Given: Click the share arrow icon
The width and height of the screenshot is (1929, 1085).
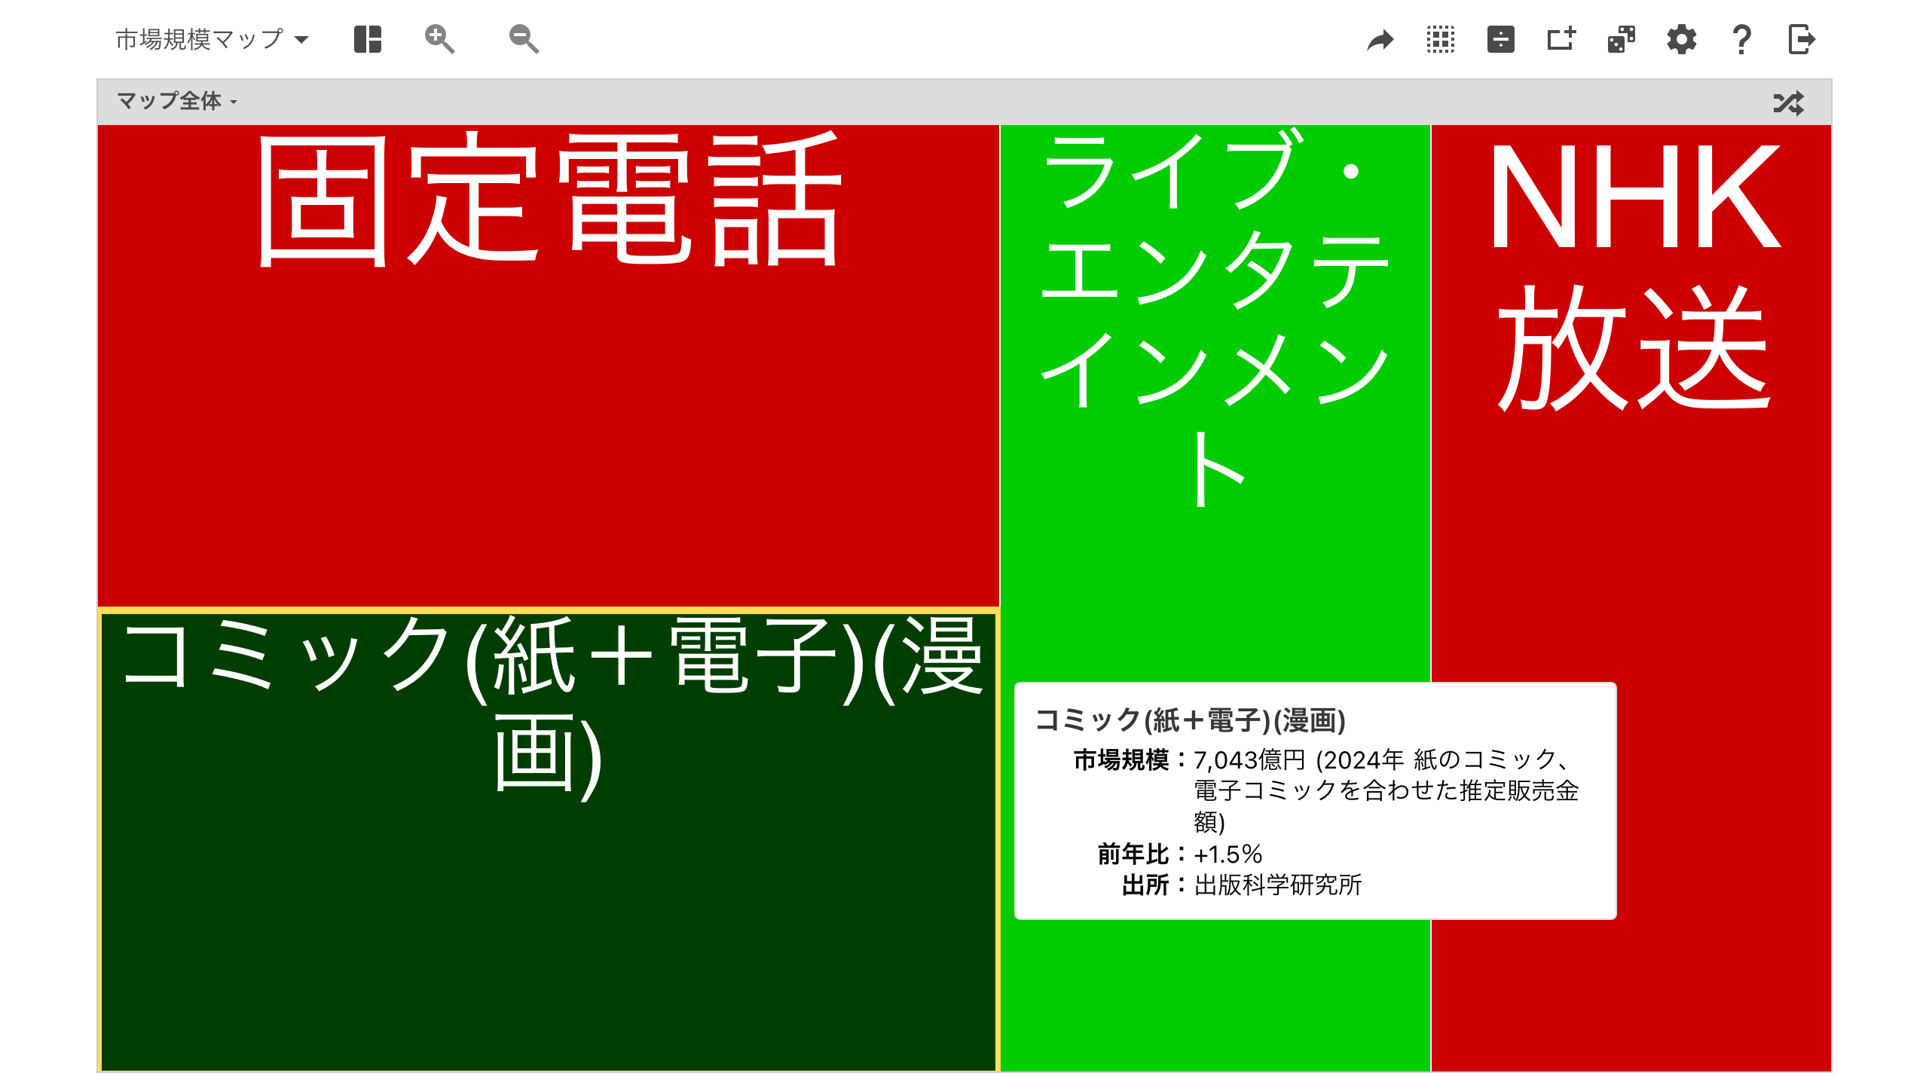Looking at the screenshot, I should click(1380, 39).
